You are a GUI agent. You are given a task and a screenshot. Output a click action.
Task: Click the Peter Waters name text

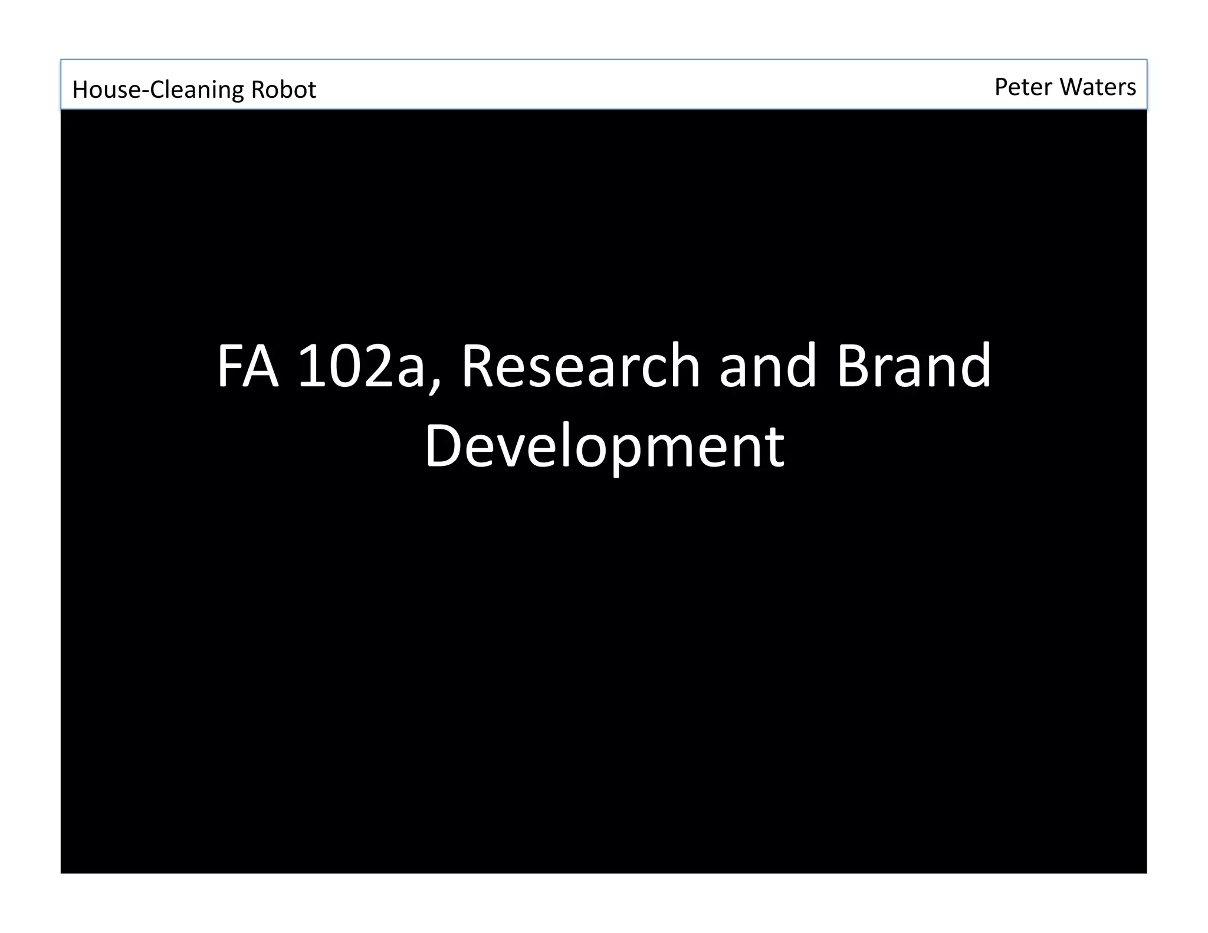tap(1065, 87)
